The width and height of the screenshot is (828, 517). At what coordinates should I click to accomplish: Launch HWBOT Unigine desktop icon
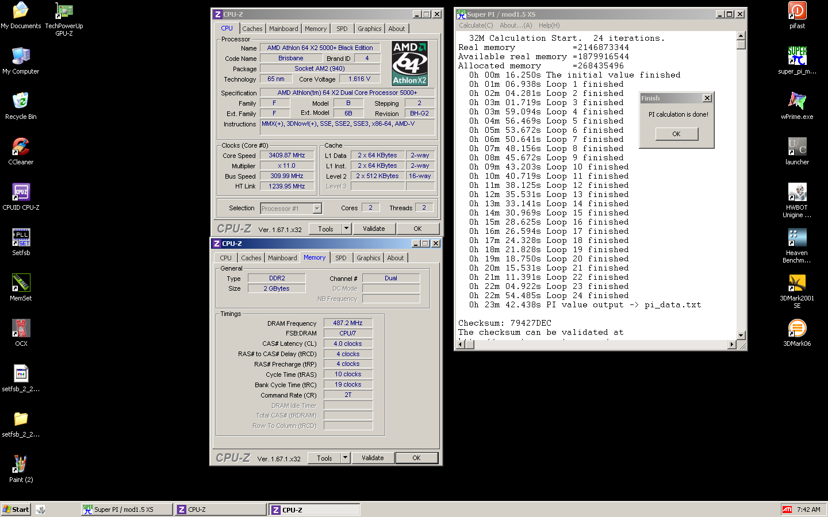pos(797,200)
